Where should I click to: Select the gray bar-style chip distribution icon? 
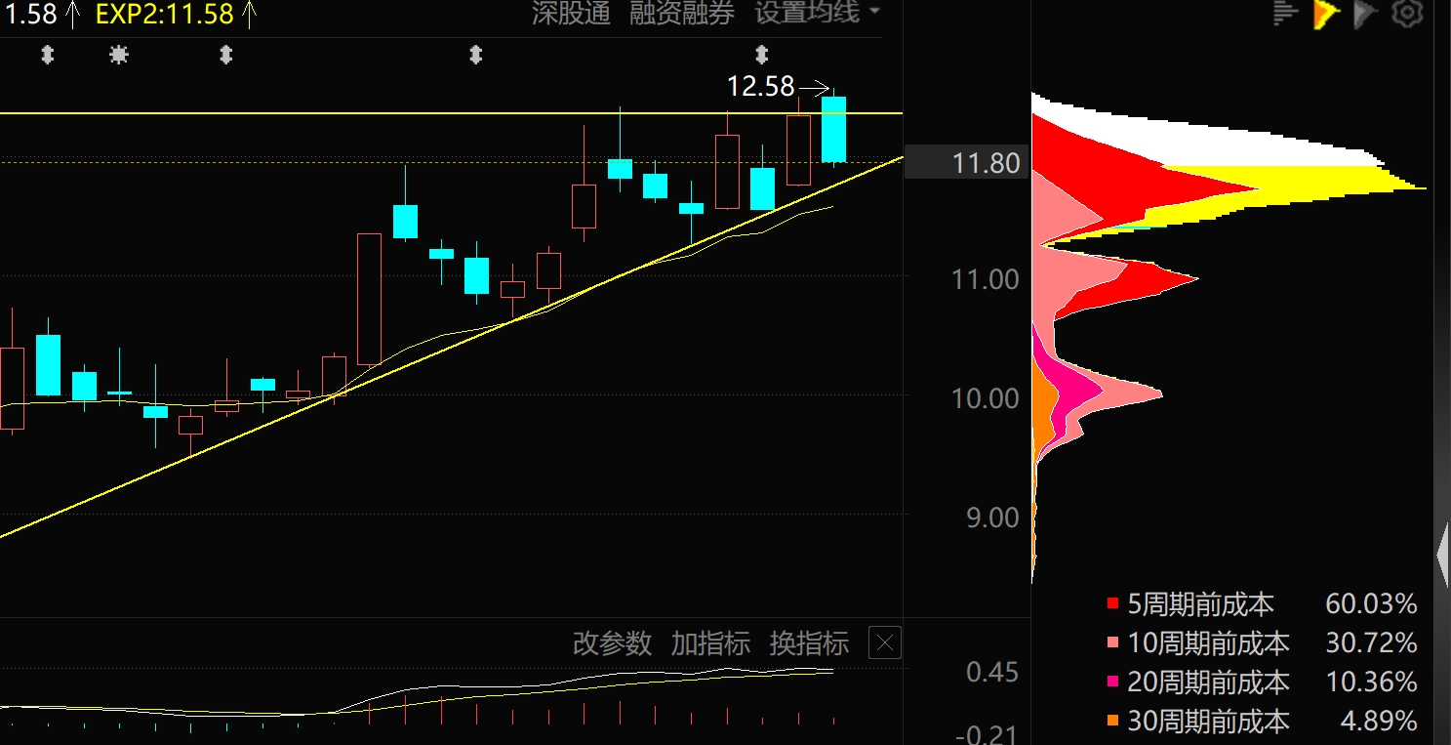[x=1286, y=13]
